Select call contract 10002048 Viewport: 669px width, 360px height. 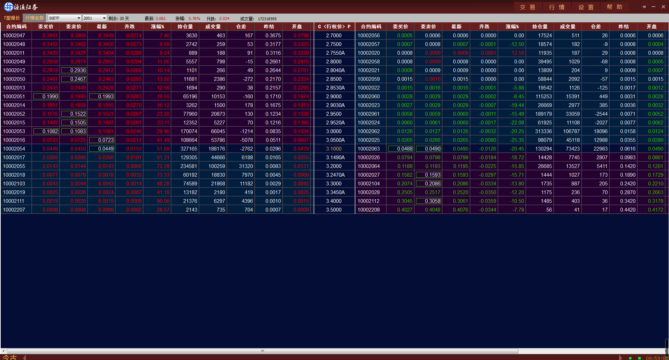pyautogui.click(x=14, y=44)
